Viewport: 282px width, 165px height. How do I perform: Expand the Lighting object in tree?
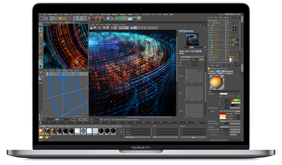209,20
